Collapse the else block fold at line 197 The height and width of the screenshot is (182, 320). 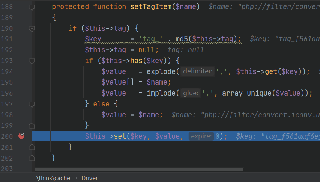click(x=32, y=104)
